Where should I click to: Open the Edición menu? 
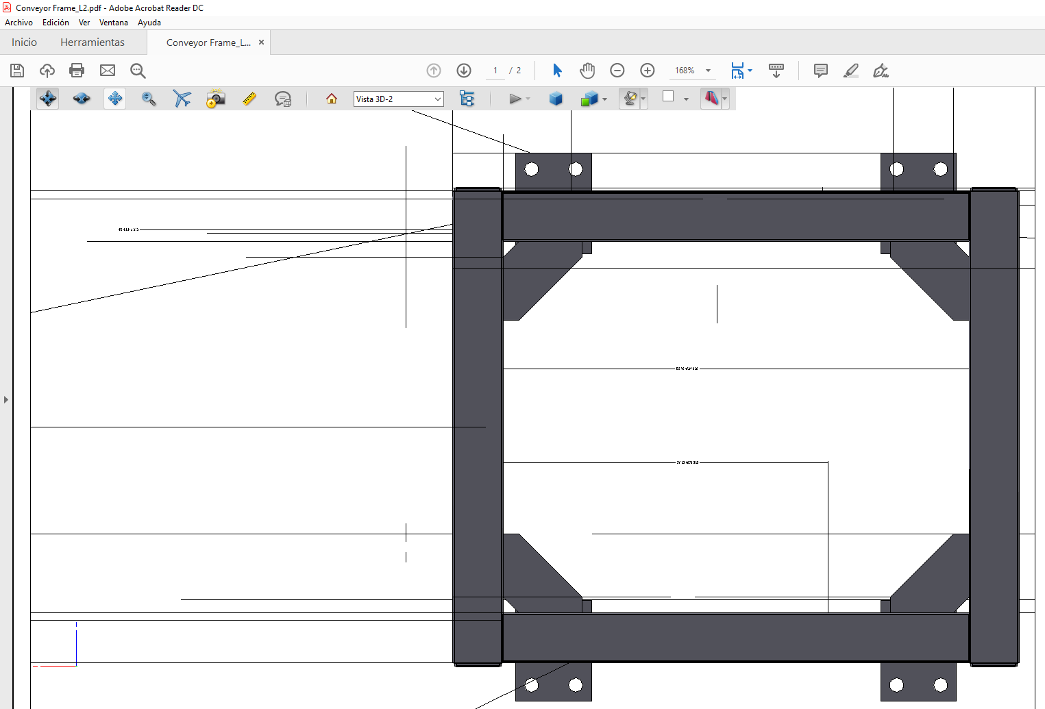55,22
